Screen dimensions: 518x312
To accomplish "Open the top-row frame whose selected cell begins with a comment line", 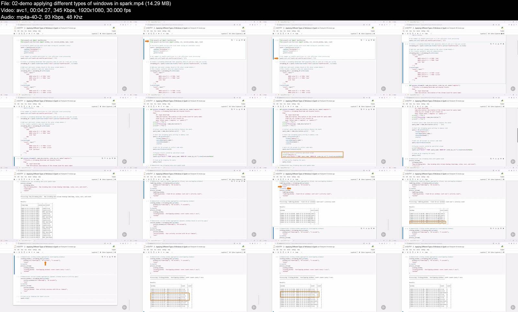I will tap(453, 57).
